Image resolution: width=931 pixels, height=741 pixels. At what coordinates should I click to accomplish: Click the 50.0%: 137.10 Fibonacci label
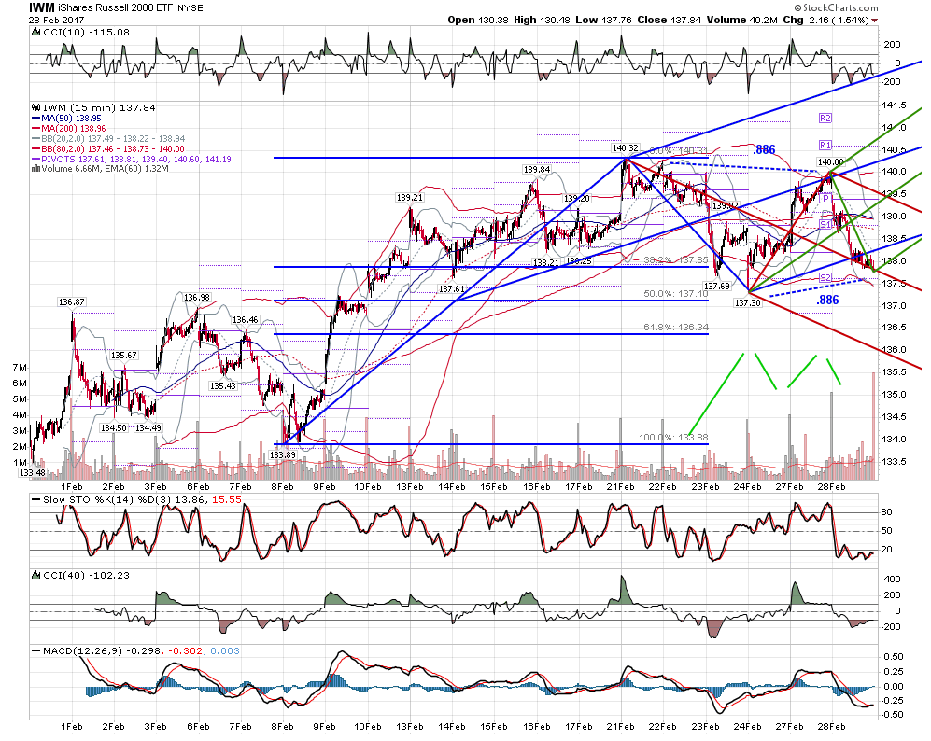coord(676,294)
